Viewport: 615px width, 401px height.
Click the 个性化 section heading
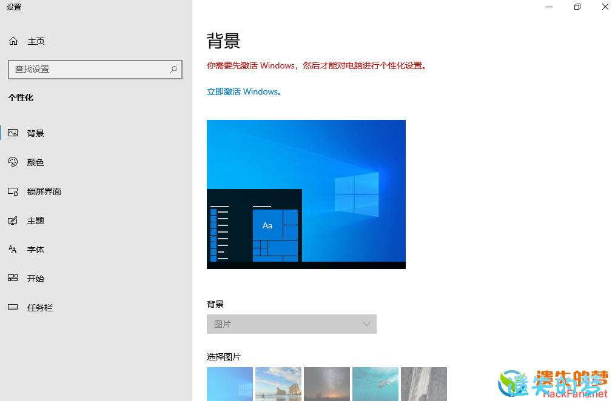[21, 98]
